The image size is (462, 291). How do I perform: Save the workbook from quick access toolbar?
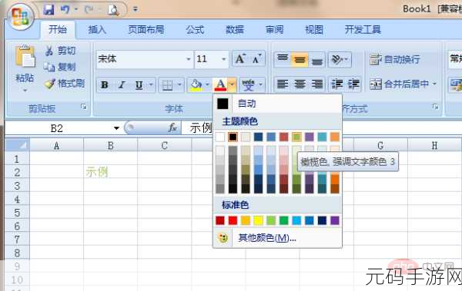49,10
